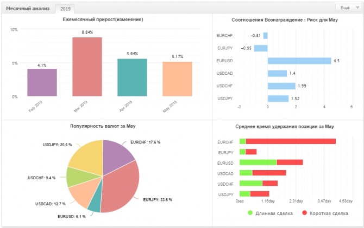This screenshot has width=364, height=228.
Task: Open the Ещё dropdown menu
Action: click(348, 8)
